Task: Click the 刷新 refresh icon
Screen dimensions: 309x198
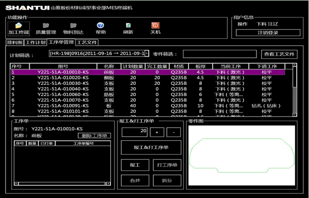Action: coord(128,29)
